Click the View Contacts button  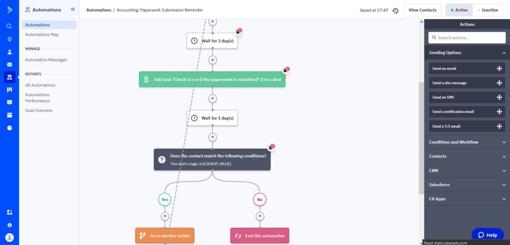point(422,10)
